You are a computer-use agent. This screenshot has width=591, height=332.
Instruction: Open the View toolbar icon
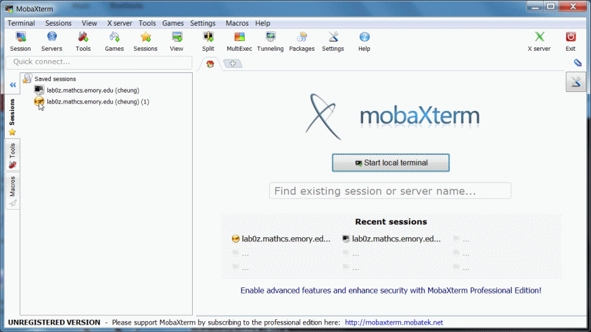[176, 41]
